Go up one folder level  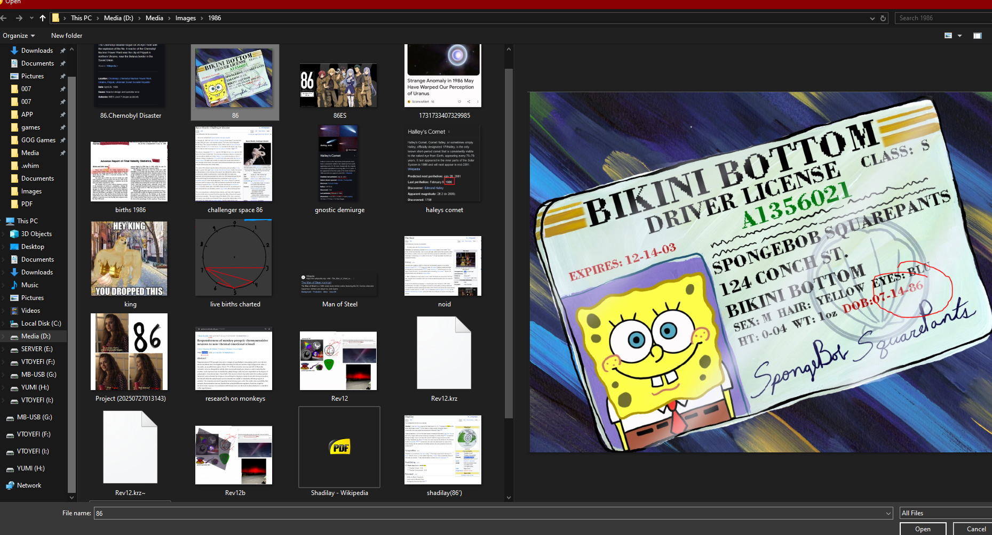43,18
